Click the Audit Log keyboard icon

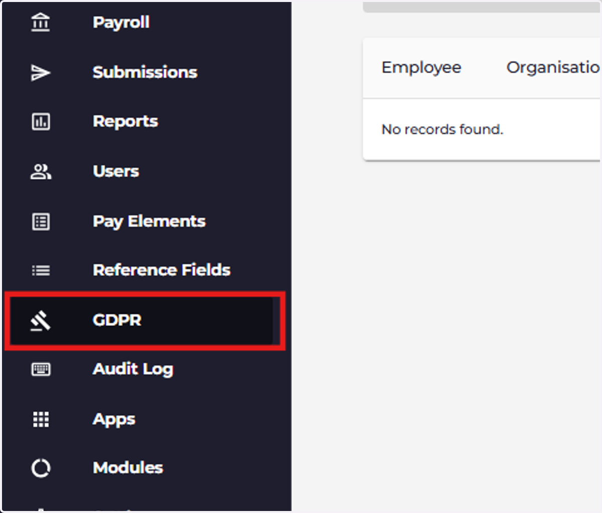click(41, 369)
